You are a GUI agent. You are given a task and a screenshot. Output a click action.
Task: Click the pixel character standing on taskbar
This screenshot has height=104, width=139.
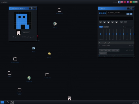(69, 98)
